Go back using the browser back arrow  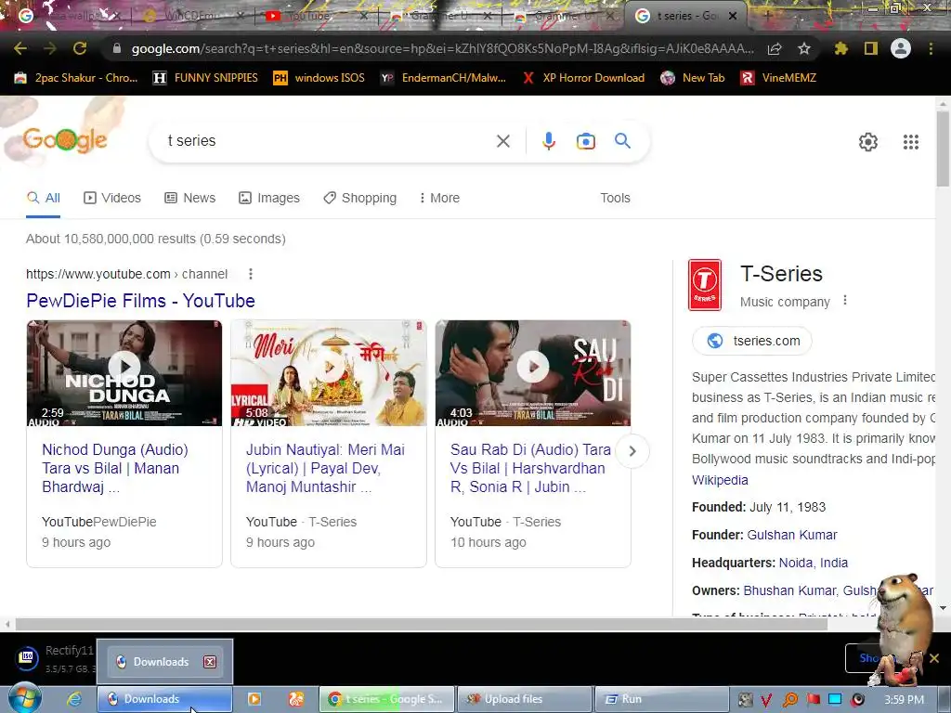coord(20,48)
